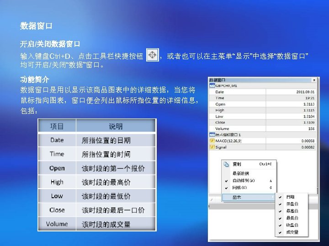The width and height of the screenshot is (329, 246).
Task: Click the 项目 table header cell
Action: coord(57,126)
